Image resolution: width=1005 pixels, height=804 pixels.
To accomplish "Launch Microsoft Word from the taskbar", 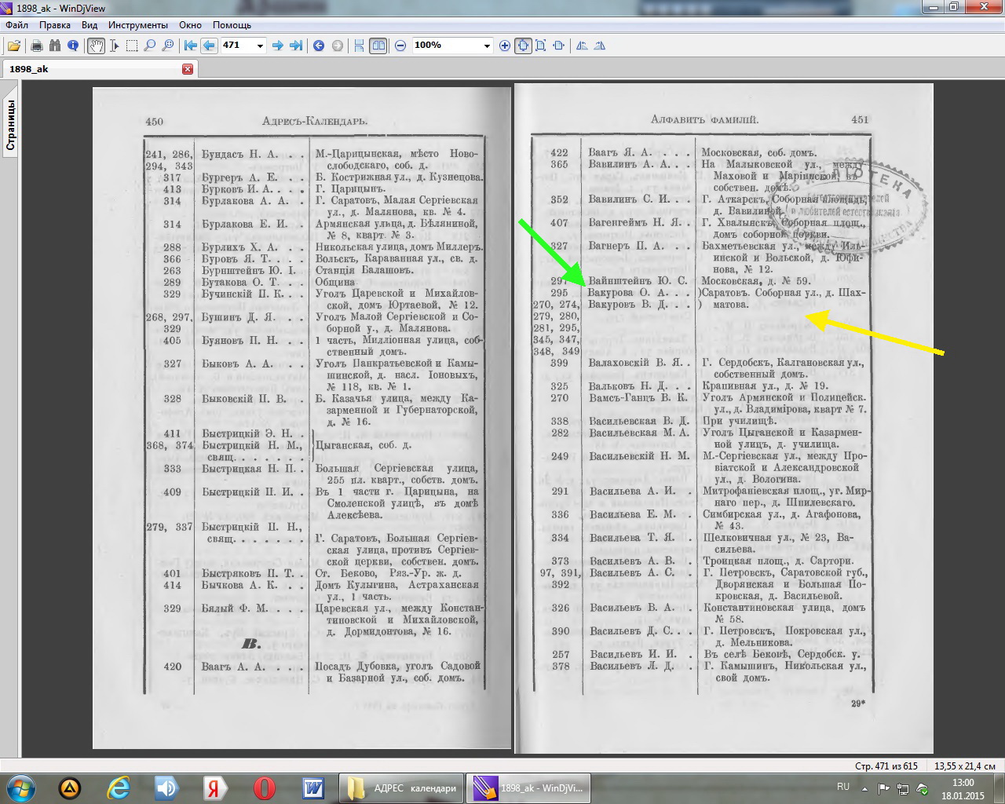I will tap(313, 788).
